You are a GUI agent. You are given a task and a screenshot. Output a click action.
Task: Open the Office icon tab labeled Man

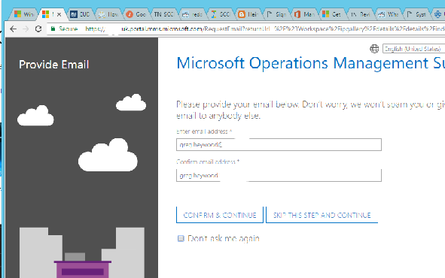305,14
